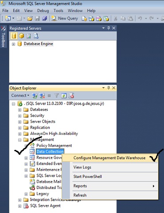This screenshot has width=164, height=213.
Task: Open the Tools menu
Action: (x=59, y=11)
